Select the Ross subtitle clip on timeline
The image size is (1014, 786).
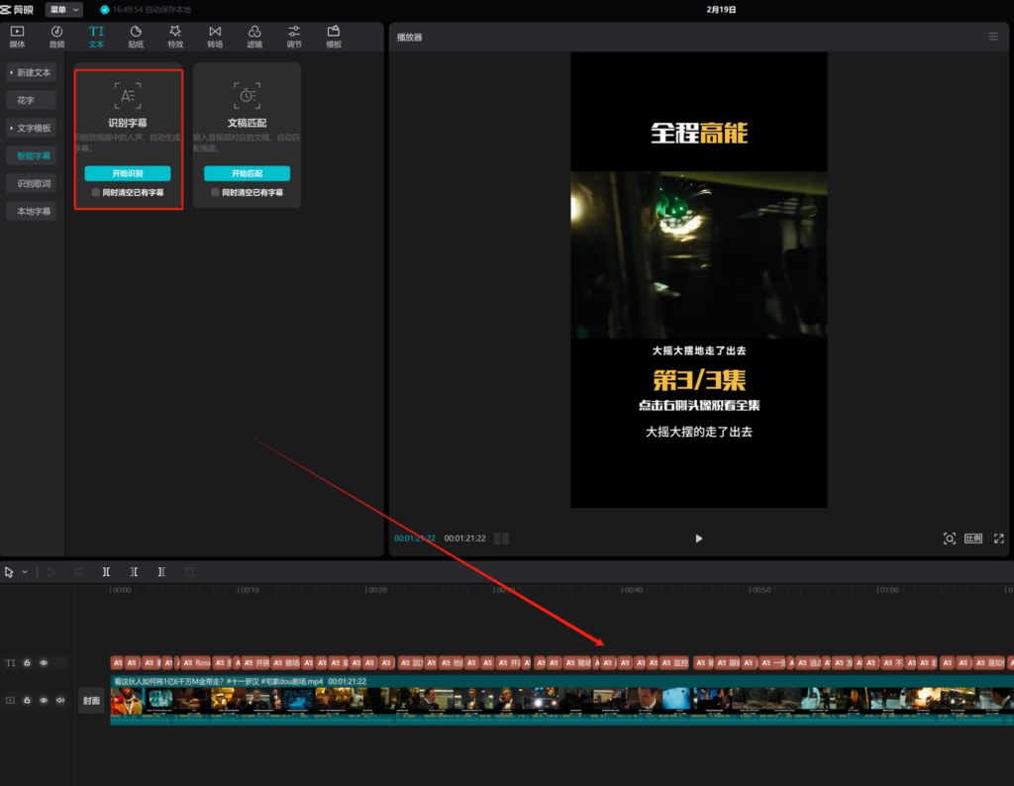click(196, 663)
